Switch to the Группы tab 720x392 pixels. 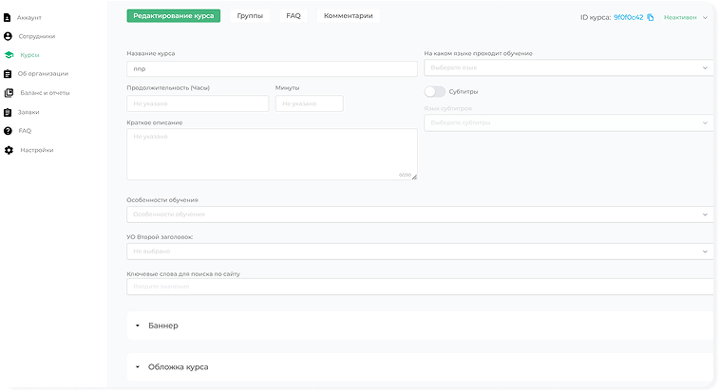tap(250, 16)
